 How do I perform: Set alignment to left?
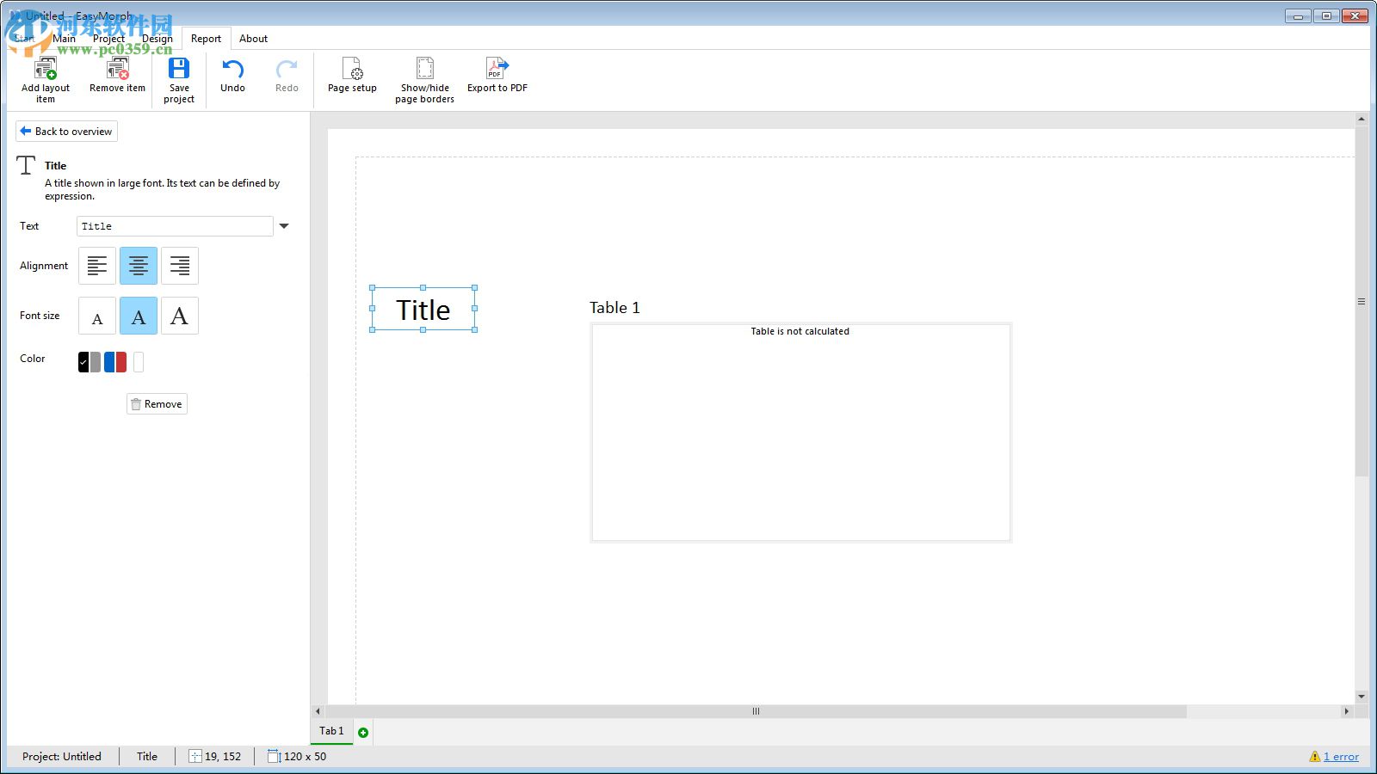97,266
